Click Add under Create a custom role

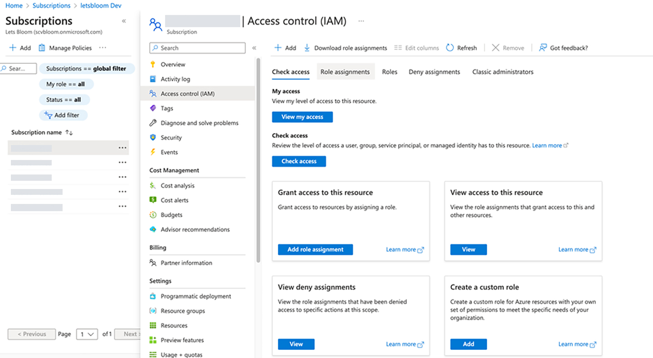468,344
